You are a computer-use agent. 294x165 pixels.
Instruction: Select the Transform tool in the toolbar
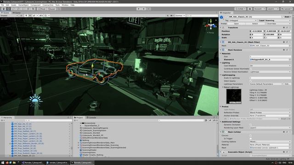(28, 9)
